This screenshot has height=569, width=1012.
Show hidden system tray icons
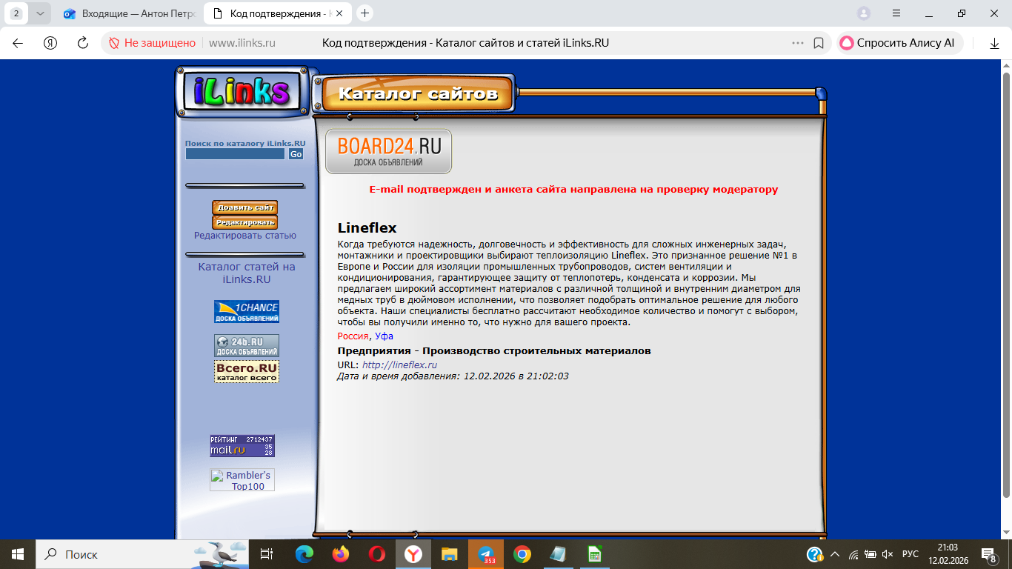835,554
